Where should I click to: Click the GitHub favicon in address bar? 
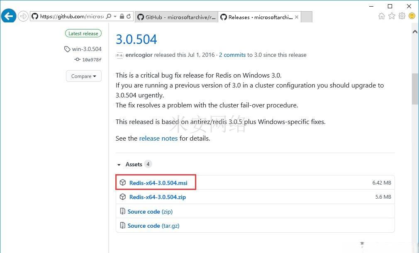[35, 17]
